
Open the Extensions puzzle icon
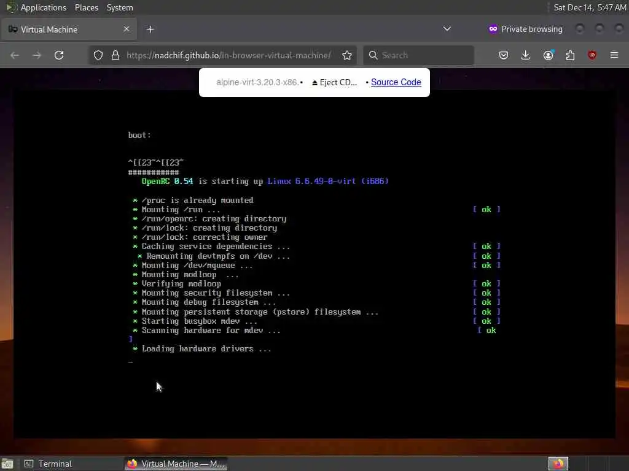(570, 55)
